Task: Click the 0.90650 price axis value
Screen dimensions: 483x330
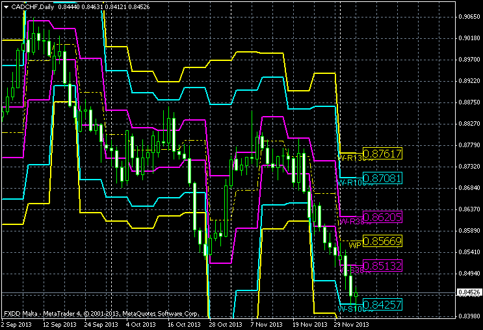Action: coord(469,17)
